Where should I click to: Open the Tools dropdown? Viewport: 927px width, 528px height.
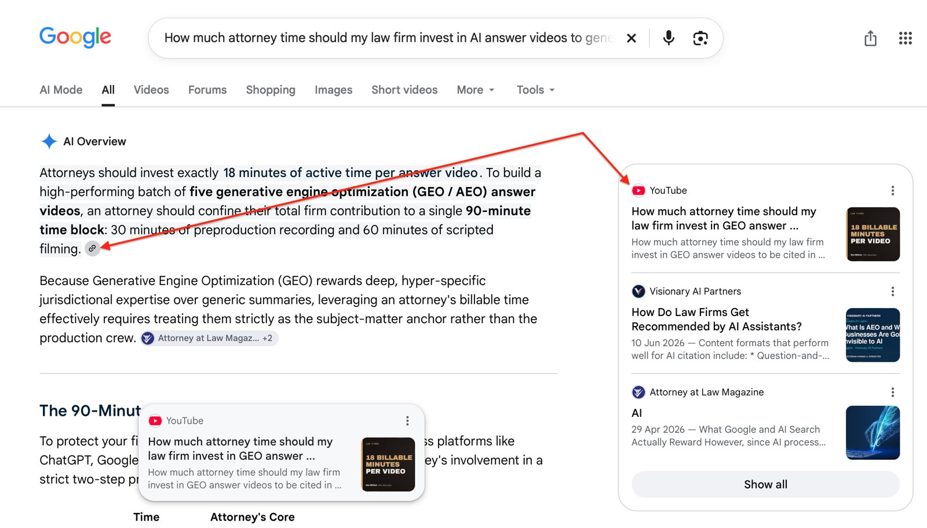[536, 90]
